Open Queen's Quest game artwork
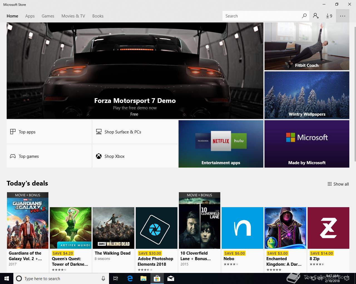This screenshot has width=356, height=284. 71,228
